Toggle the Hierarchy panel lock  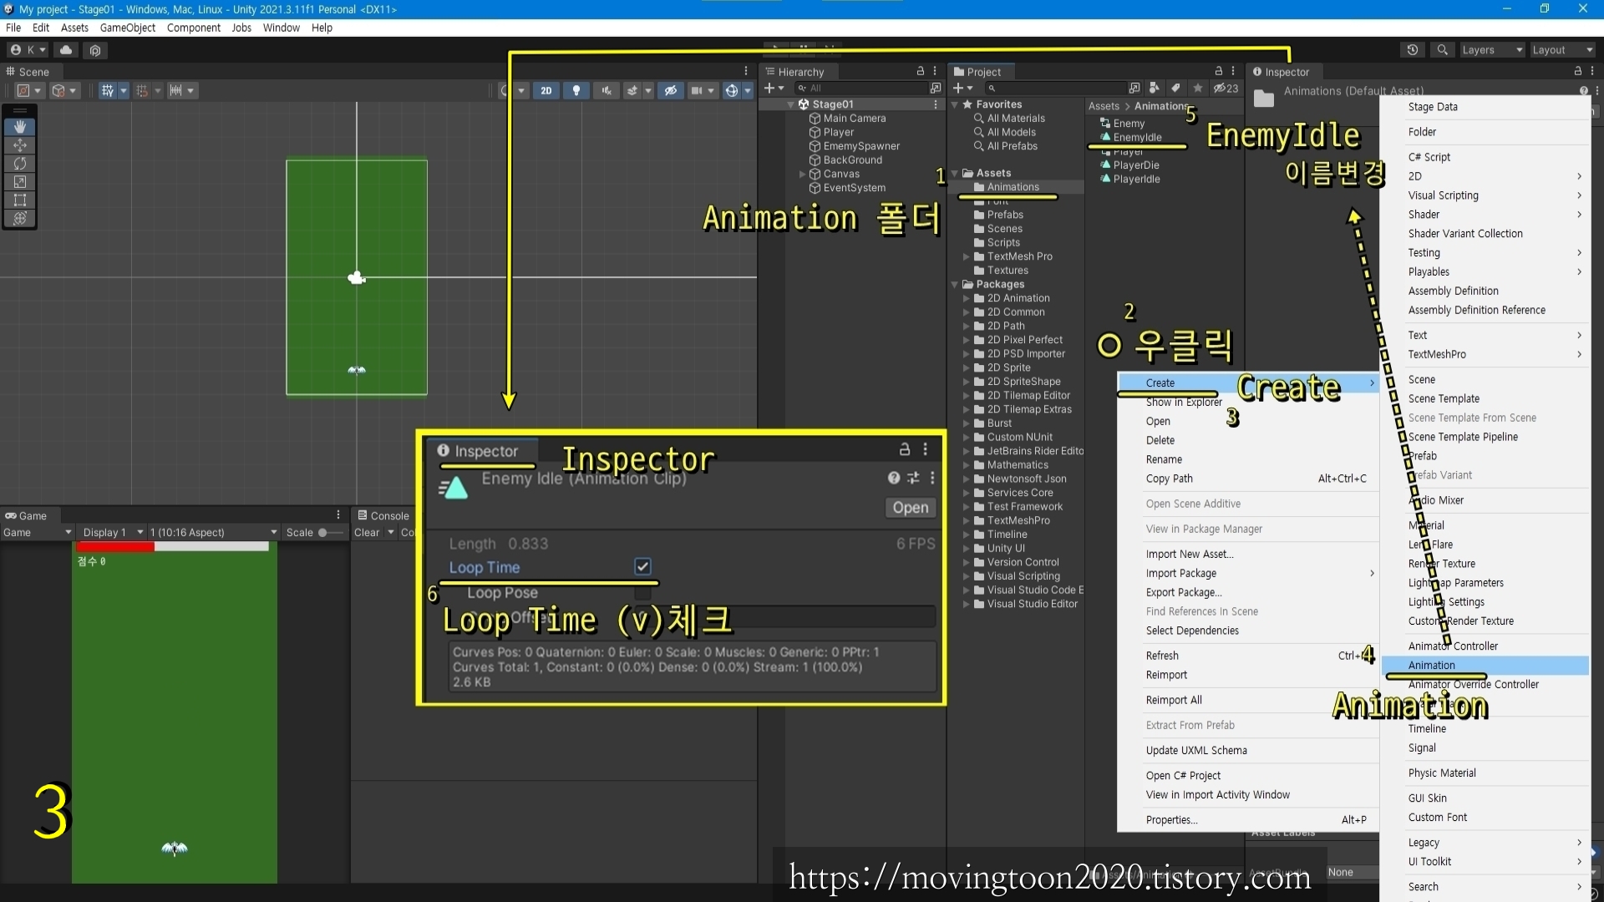[921, 72]
